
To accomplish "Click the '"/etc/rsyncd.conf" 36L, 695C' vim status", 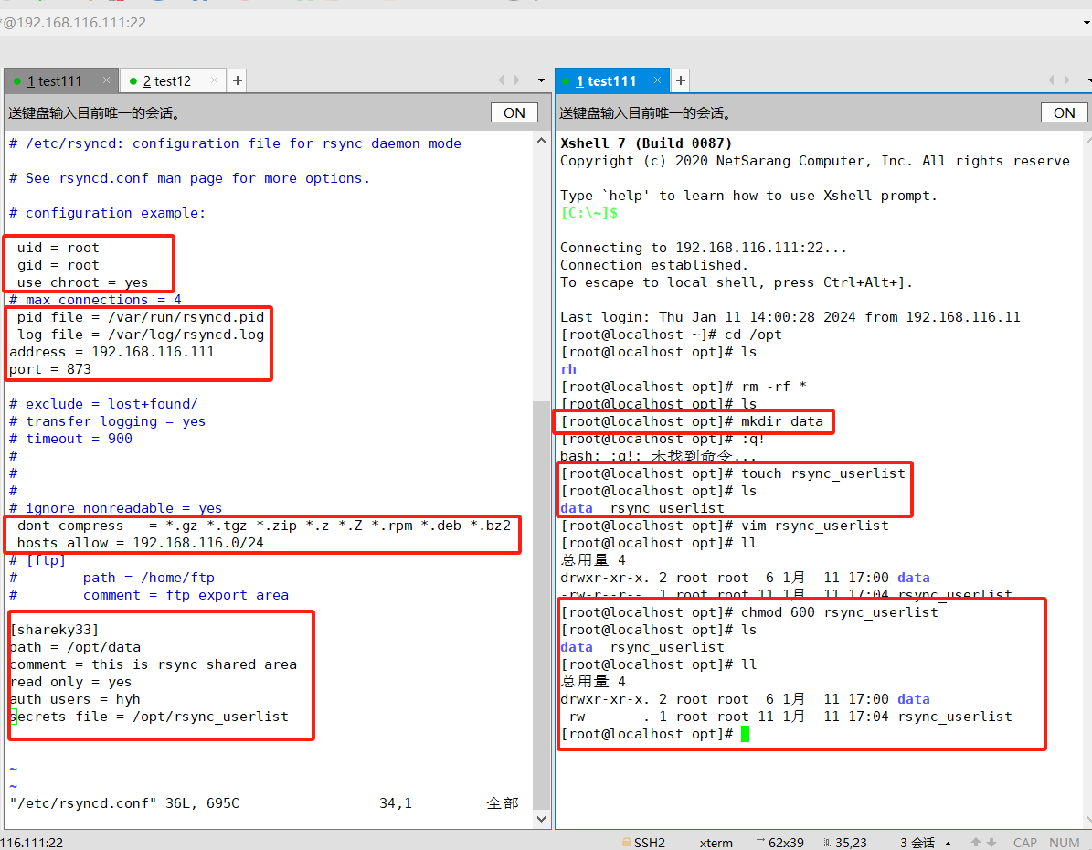I will 124,803.
